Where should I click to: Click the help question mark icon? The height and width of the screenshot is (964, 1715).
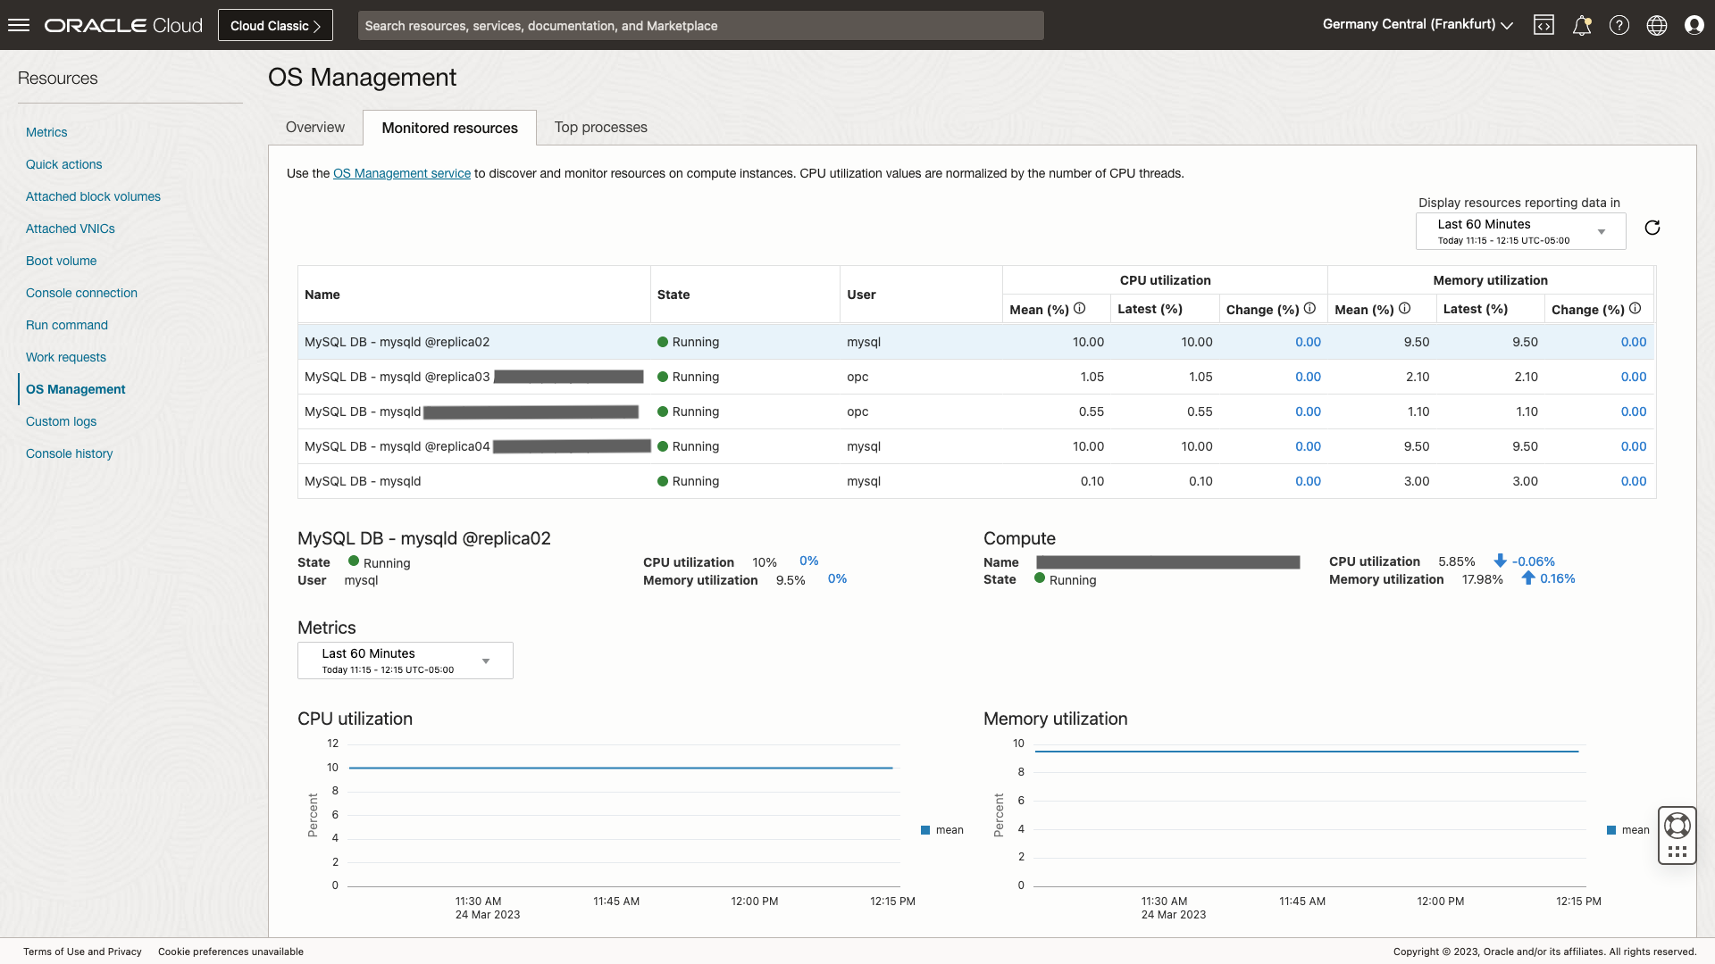(1619, 25)
